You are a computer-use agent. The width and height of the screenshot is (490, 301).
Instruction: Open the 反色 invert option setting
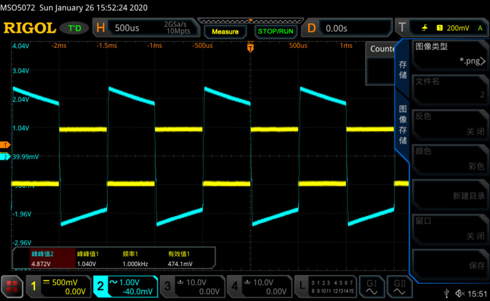[450, 124]
